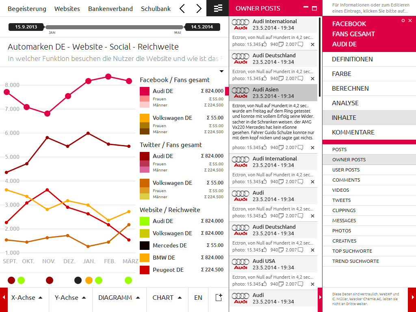
Task: Click the Owner Posts vertical scrollbar
Action: tap(320, 57)
